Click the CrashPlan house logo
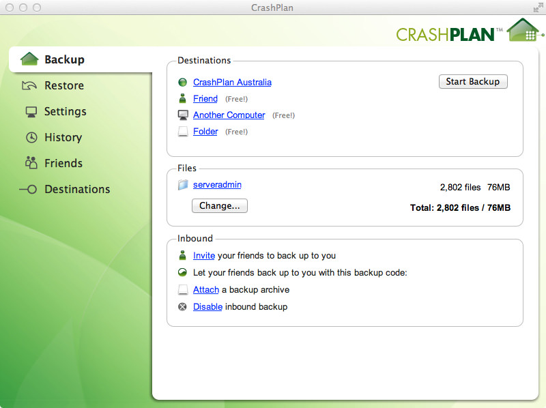The image size is (546, 408). [524, 30]
